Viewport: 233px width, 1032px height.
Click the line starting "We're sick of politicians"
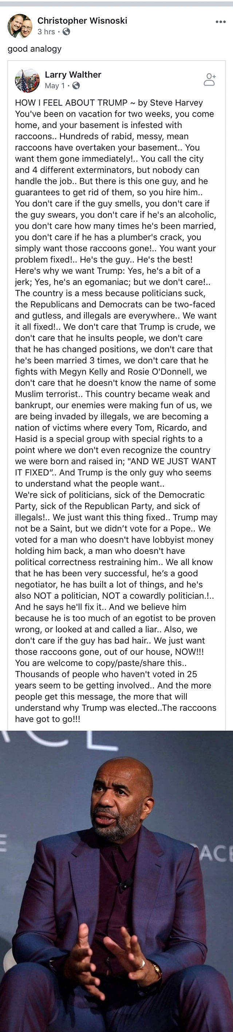point(110,495)
